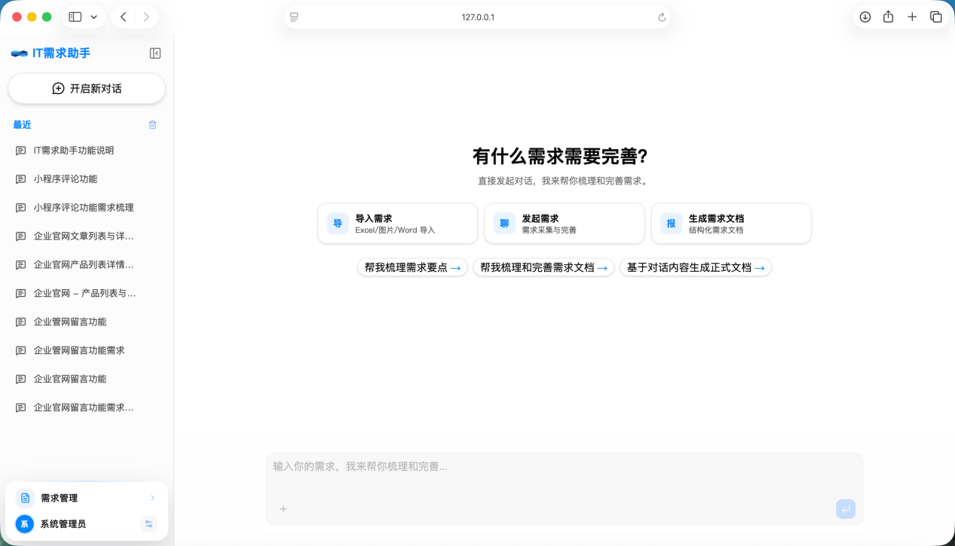Click the send message arrow button
955x546 pixels.
tap(846, 509)
